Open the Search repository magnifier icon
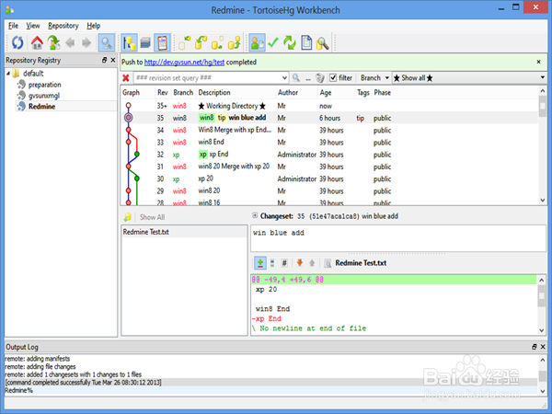The height and width of the screenshot is (414, 552). tap(323, 42)
